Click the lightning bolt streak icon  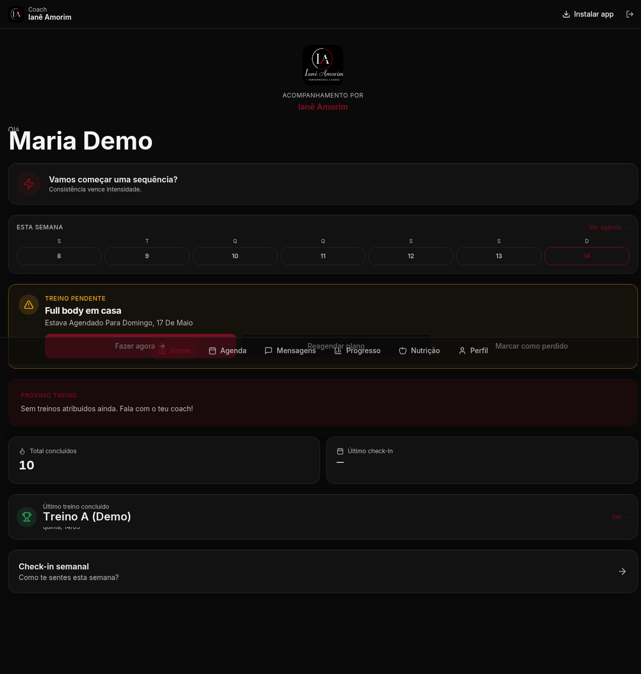pyautogui.click(x=29, y=184)
